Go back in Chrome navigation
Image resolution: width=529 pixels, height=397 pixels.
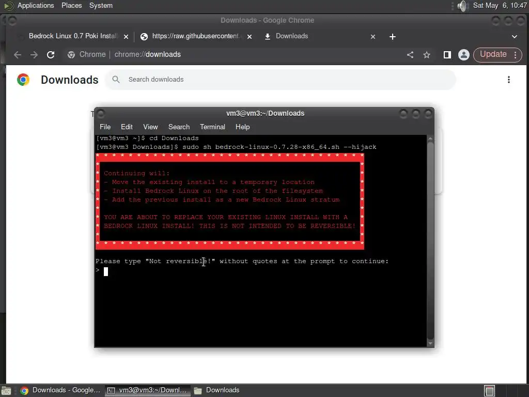pyautogui.click(x=18, y=55)
